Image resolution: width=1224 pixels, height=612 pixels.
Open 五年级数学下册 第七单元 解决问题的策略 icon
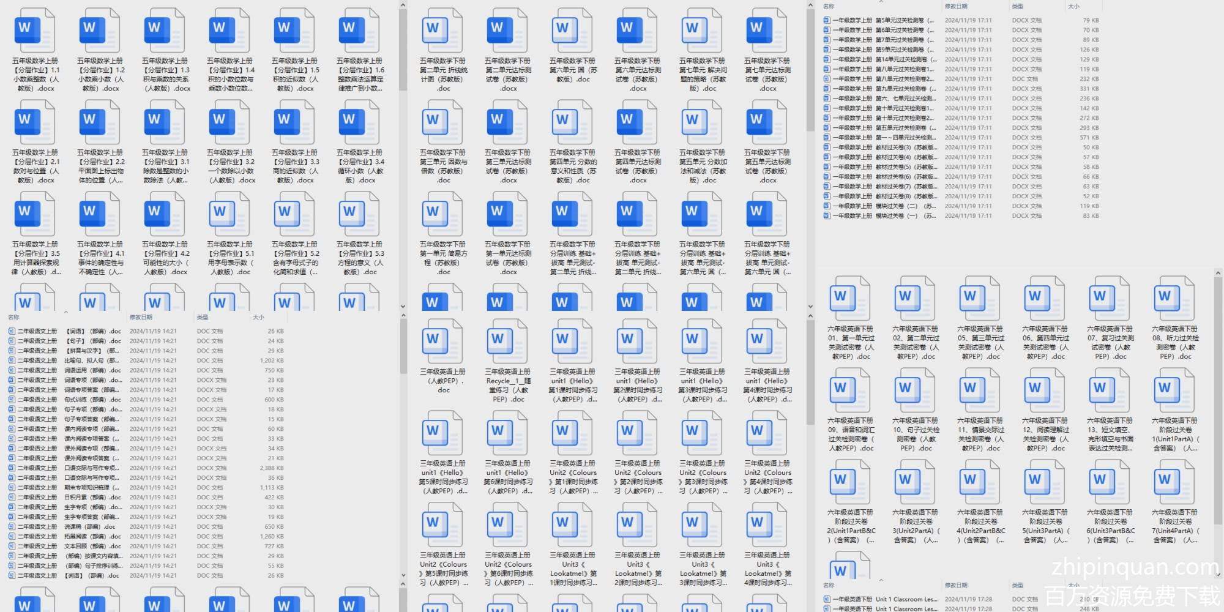coord(702,31)
